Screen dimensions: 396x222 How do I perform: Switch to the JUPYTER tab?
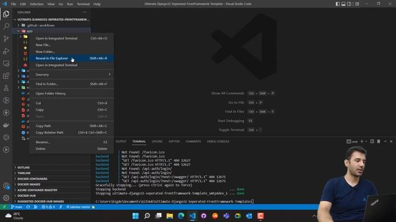(174, 141)
